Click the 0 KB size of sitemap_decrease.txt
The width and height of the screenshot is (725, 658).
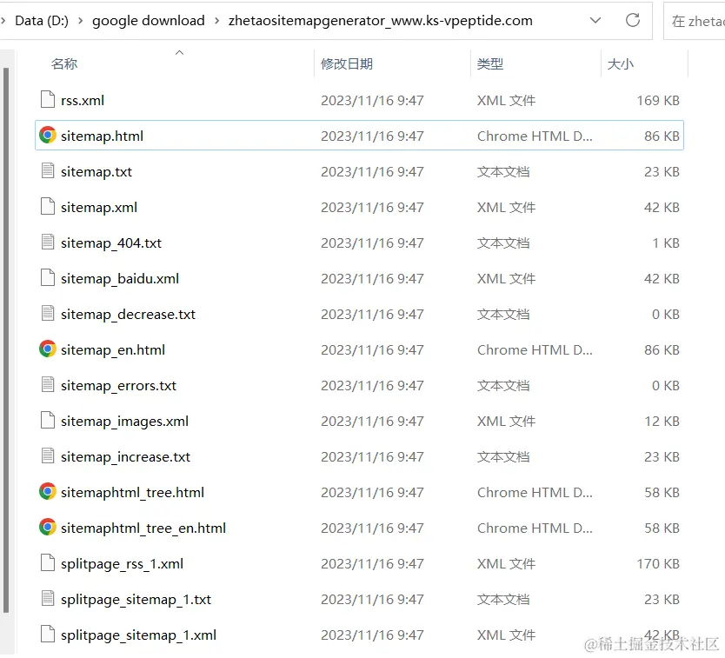click(666, 314)
